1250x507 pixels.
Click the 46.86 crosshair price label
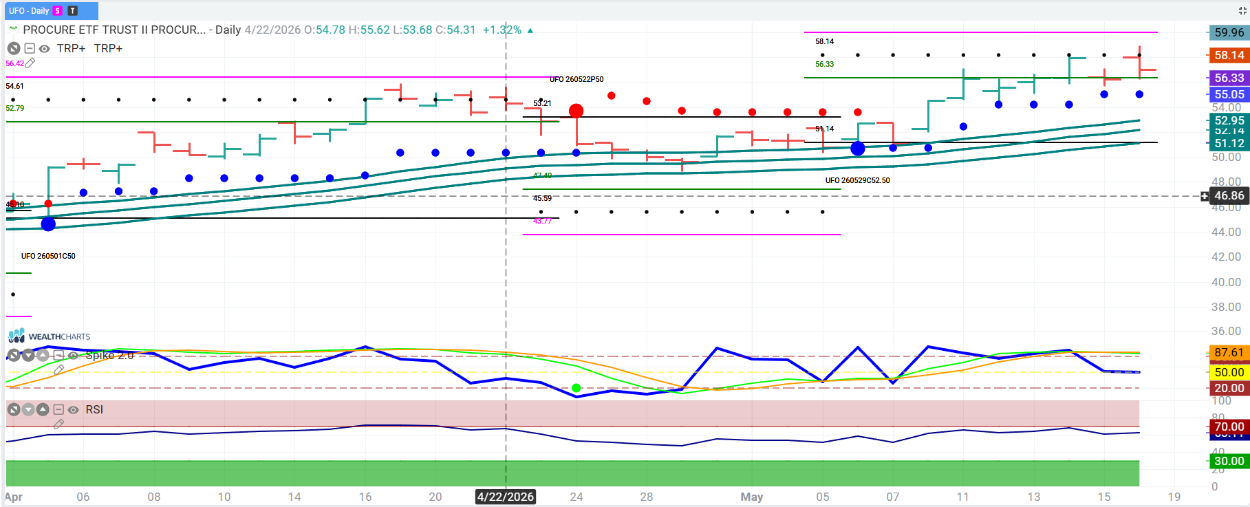tap(1229, 196)
